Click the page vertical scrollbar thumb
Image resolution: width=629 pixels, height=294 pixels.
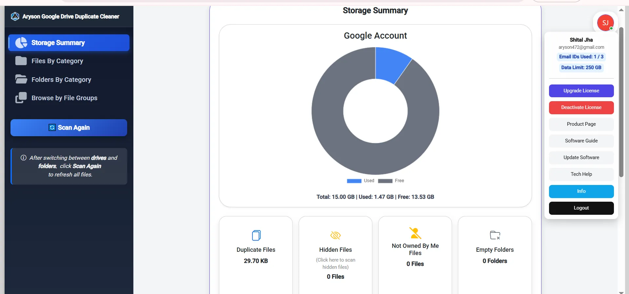pyautogui.click(x=621, y=102)
